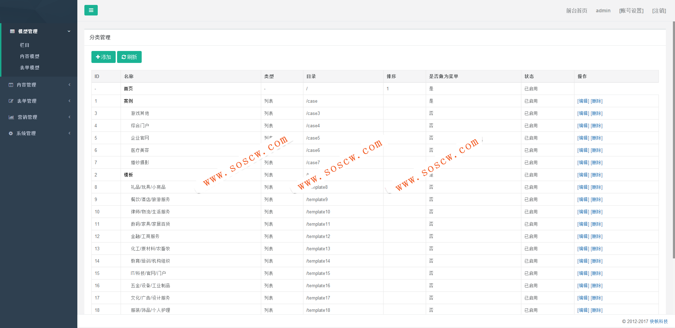Select 营销管理 in the sidebar
The width and height of the screenshot is (675, 328).
click(x=27, y=117)
